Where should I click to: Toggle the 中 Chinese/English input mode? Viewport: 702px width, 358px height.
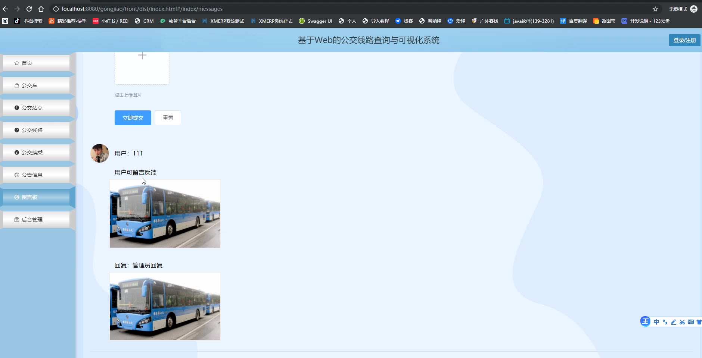[x=656, y=322]
